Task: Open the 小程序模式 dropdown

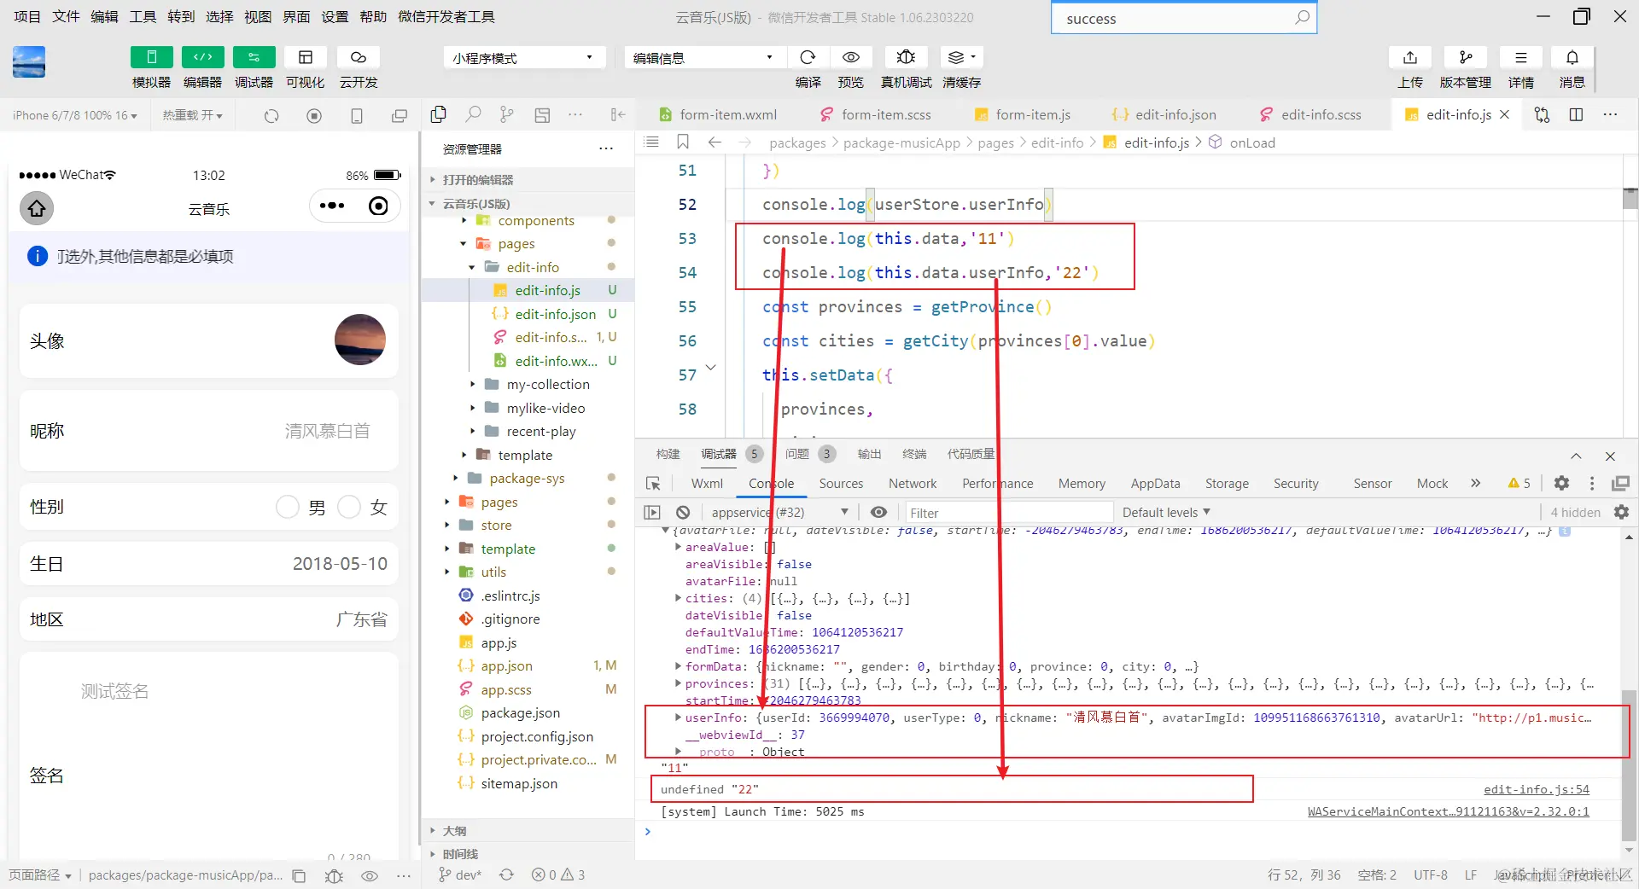Action: [x=524, y=57]
